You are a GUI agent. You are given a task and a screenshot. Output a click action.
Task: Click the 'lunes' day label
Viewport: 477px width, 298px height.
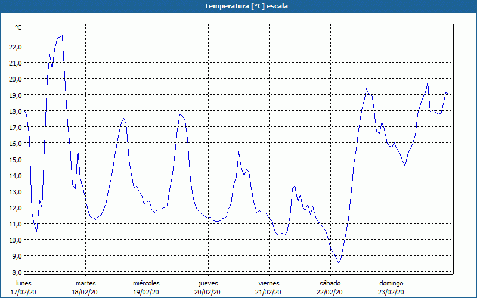(24, 283)
